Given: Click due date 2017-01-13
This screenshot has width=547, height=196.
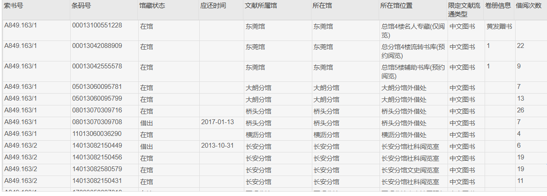Looking at the screenshot, I should point(218,122).
